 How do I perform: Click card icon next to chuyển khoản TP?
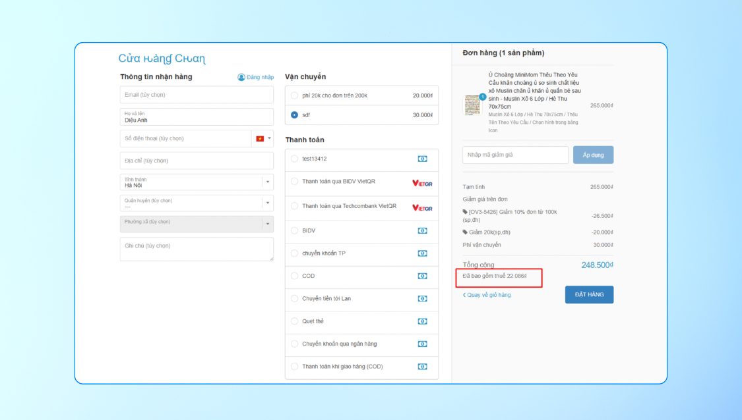coord(422,253)
